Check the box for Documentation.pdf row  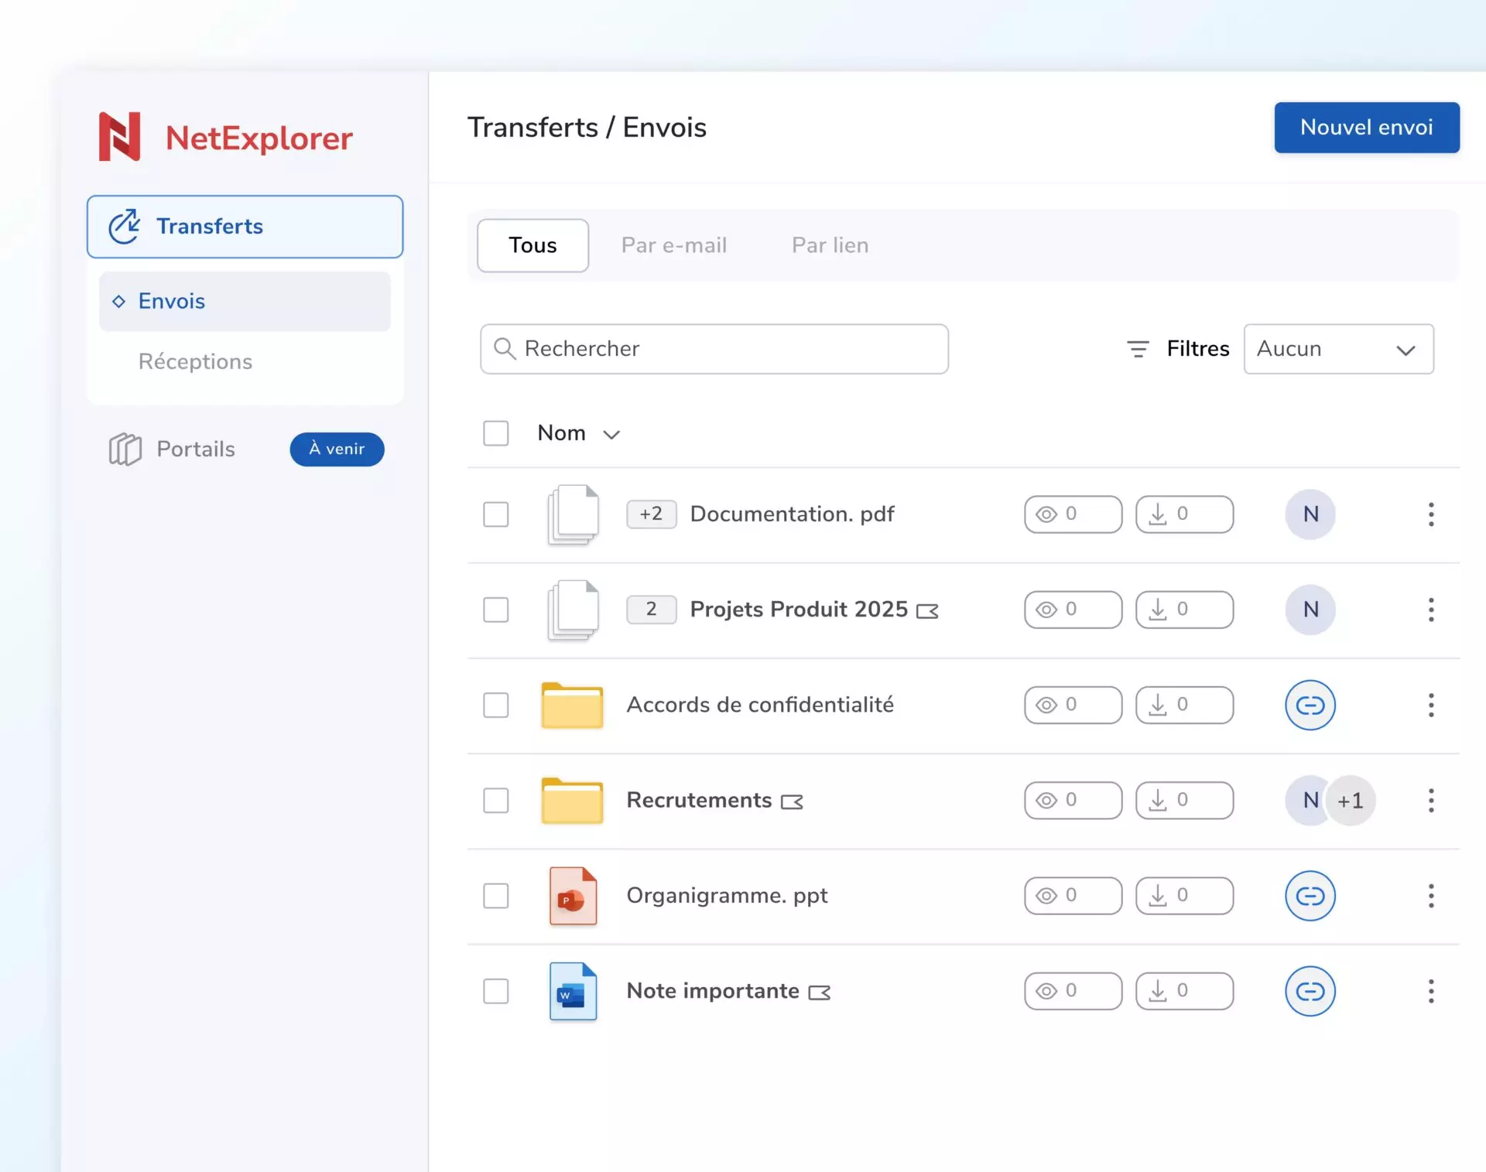495,514
